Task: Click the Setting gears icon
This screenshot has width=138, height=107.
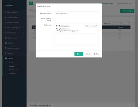Action: 6,43
